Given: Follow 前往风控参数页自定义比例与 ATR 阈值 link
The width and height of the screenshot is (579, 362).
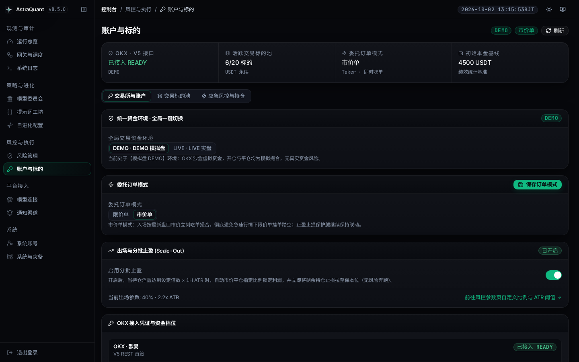Looking at the screenshot, I should coord(513,297).
